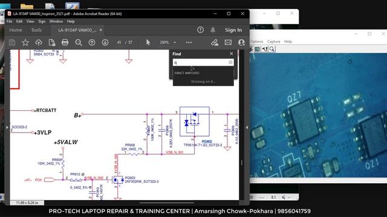Click the tools icon in camera window toolbar

[265, 49]
